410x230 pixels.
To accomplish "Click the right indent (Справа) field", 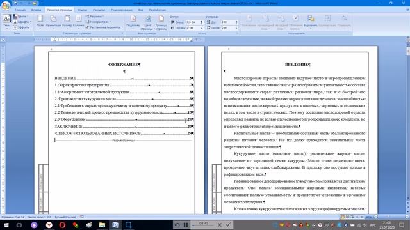I will pyautogui.click(x=193, y=27).
